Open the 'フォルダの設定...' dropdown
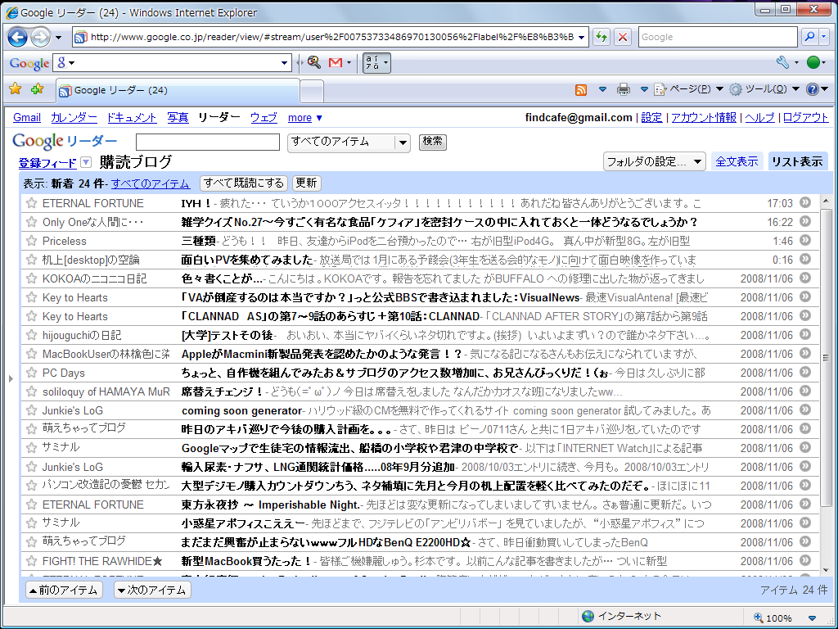Screen dimensions: 838x629 pos(654,161)
